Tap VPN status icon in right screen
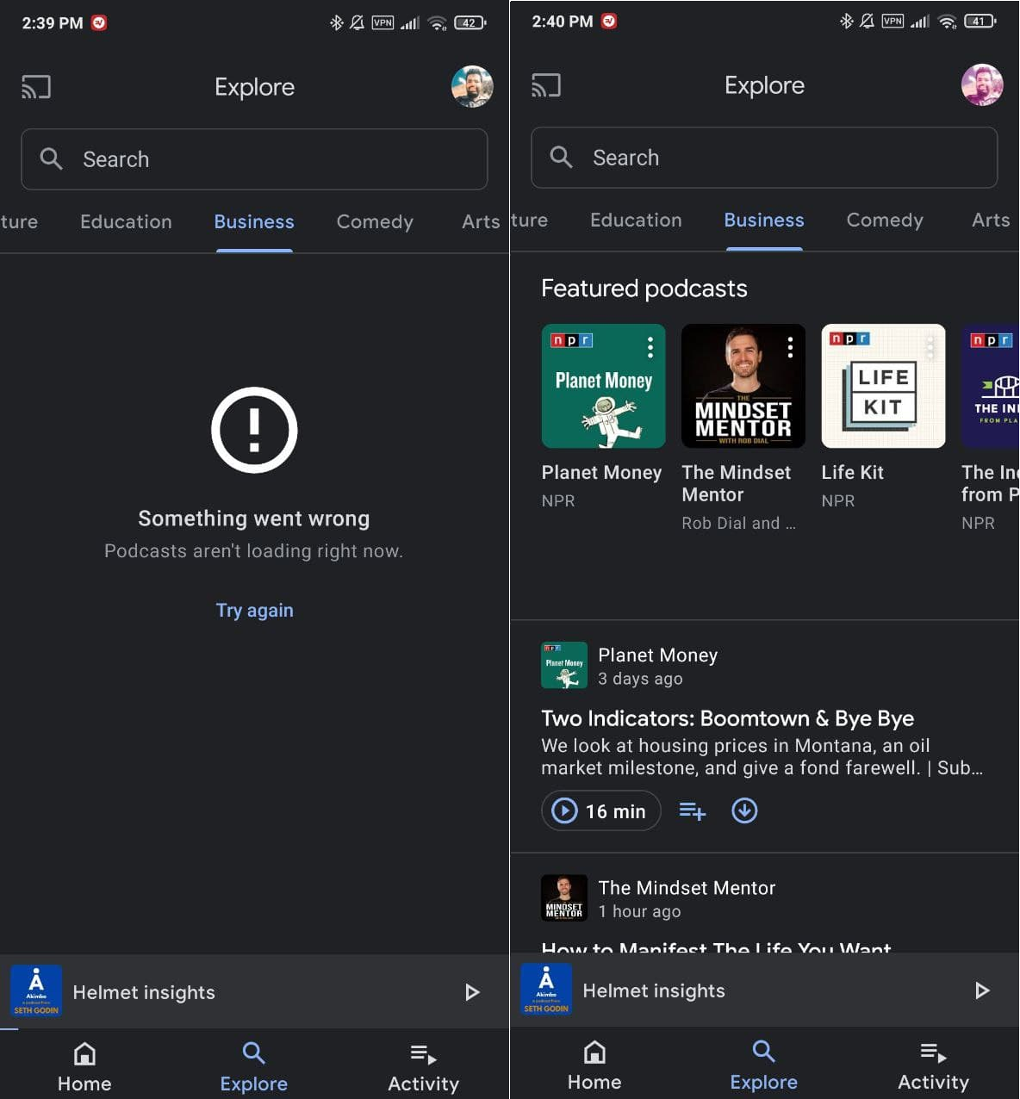 [892, 22]
